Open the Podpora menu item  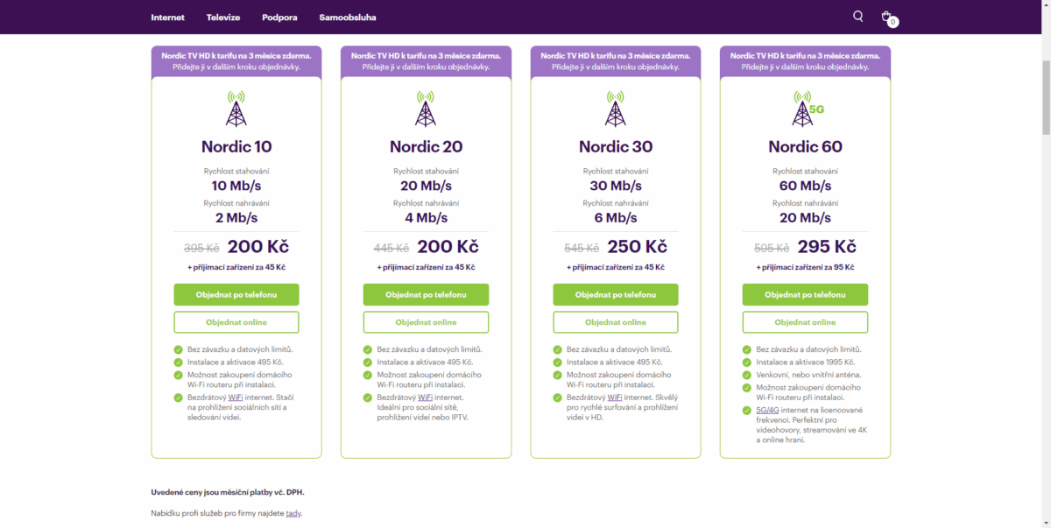(279, 17)
